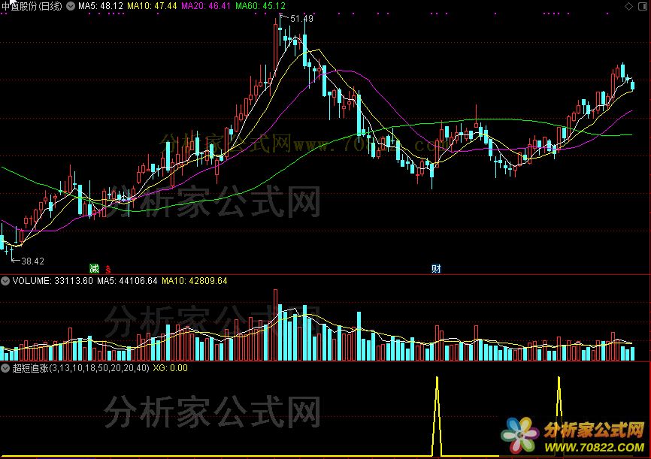Click the volume MA5: 44106.64 label

(127, 281)
